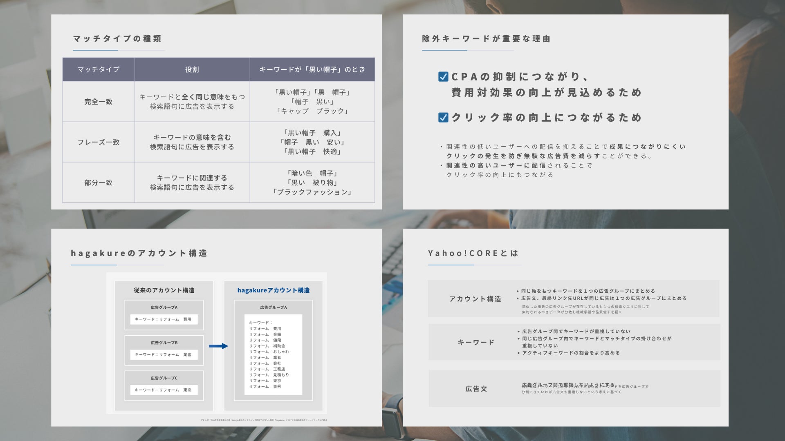Viewport: 785px width, 441px height.
Task: Click the hagakureのアカウント構造 heading
Action: 139,253
